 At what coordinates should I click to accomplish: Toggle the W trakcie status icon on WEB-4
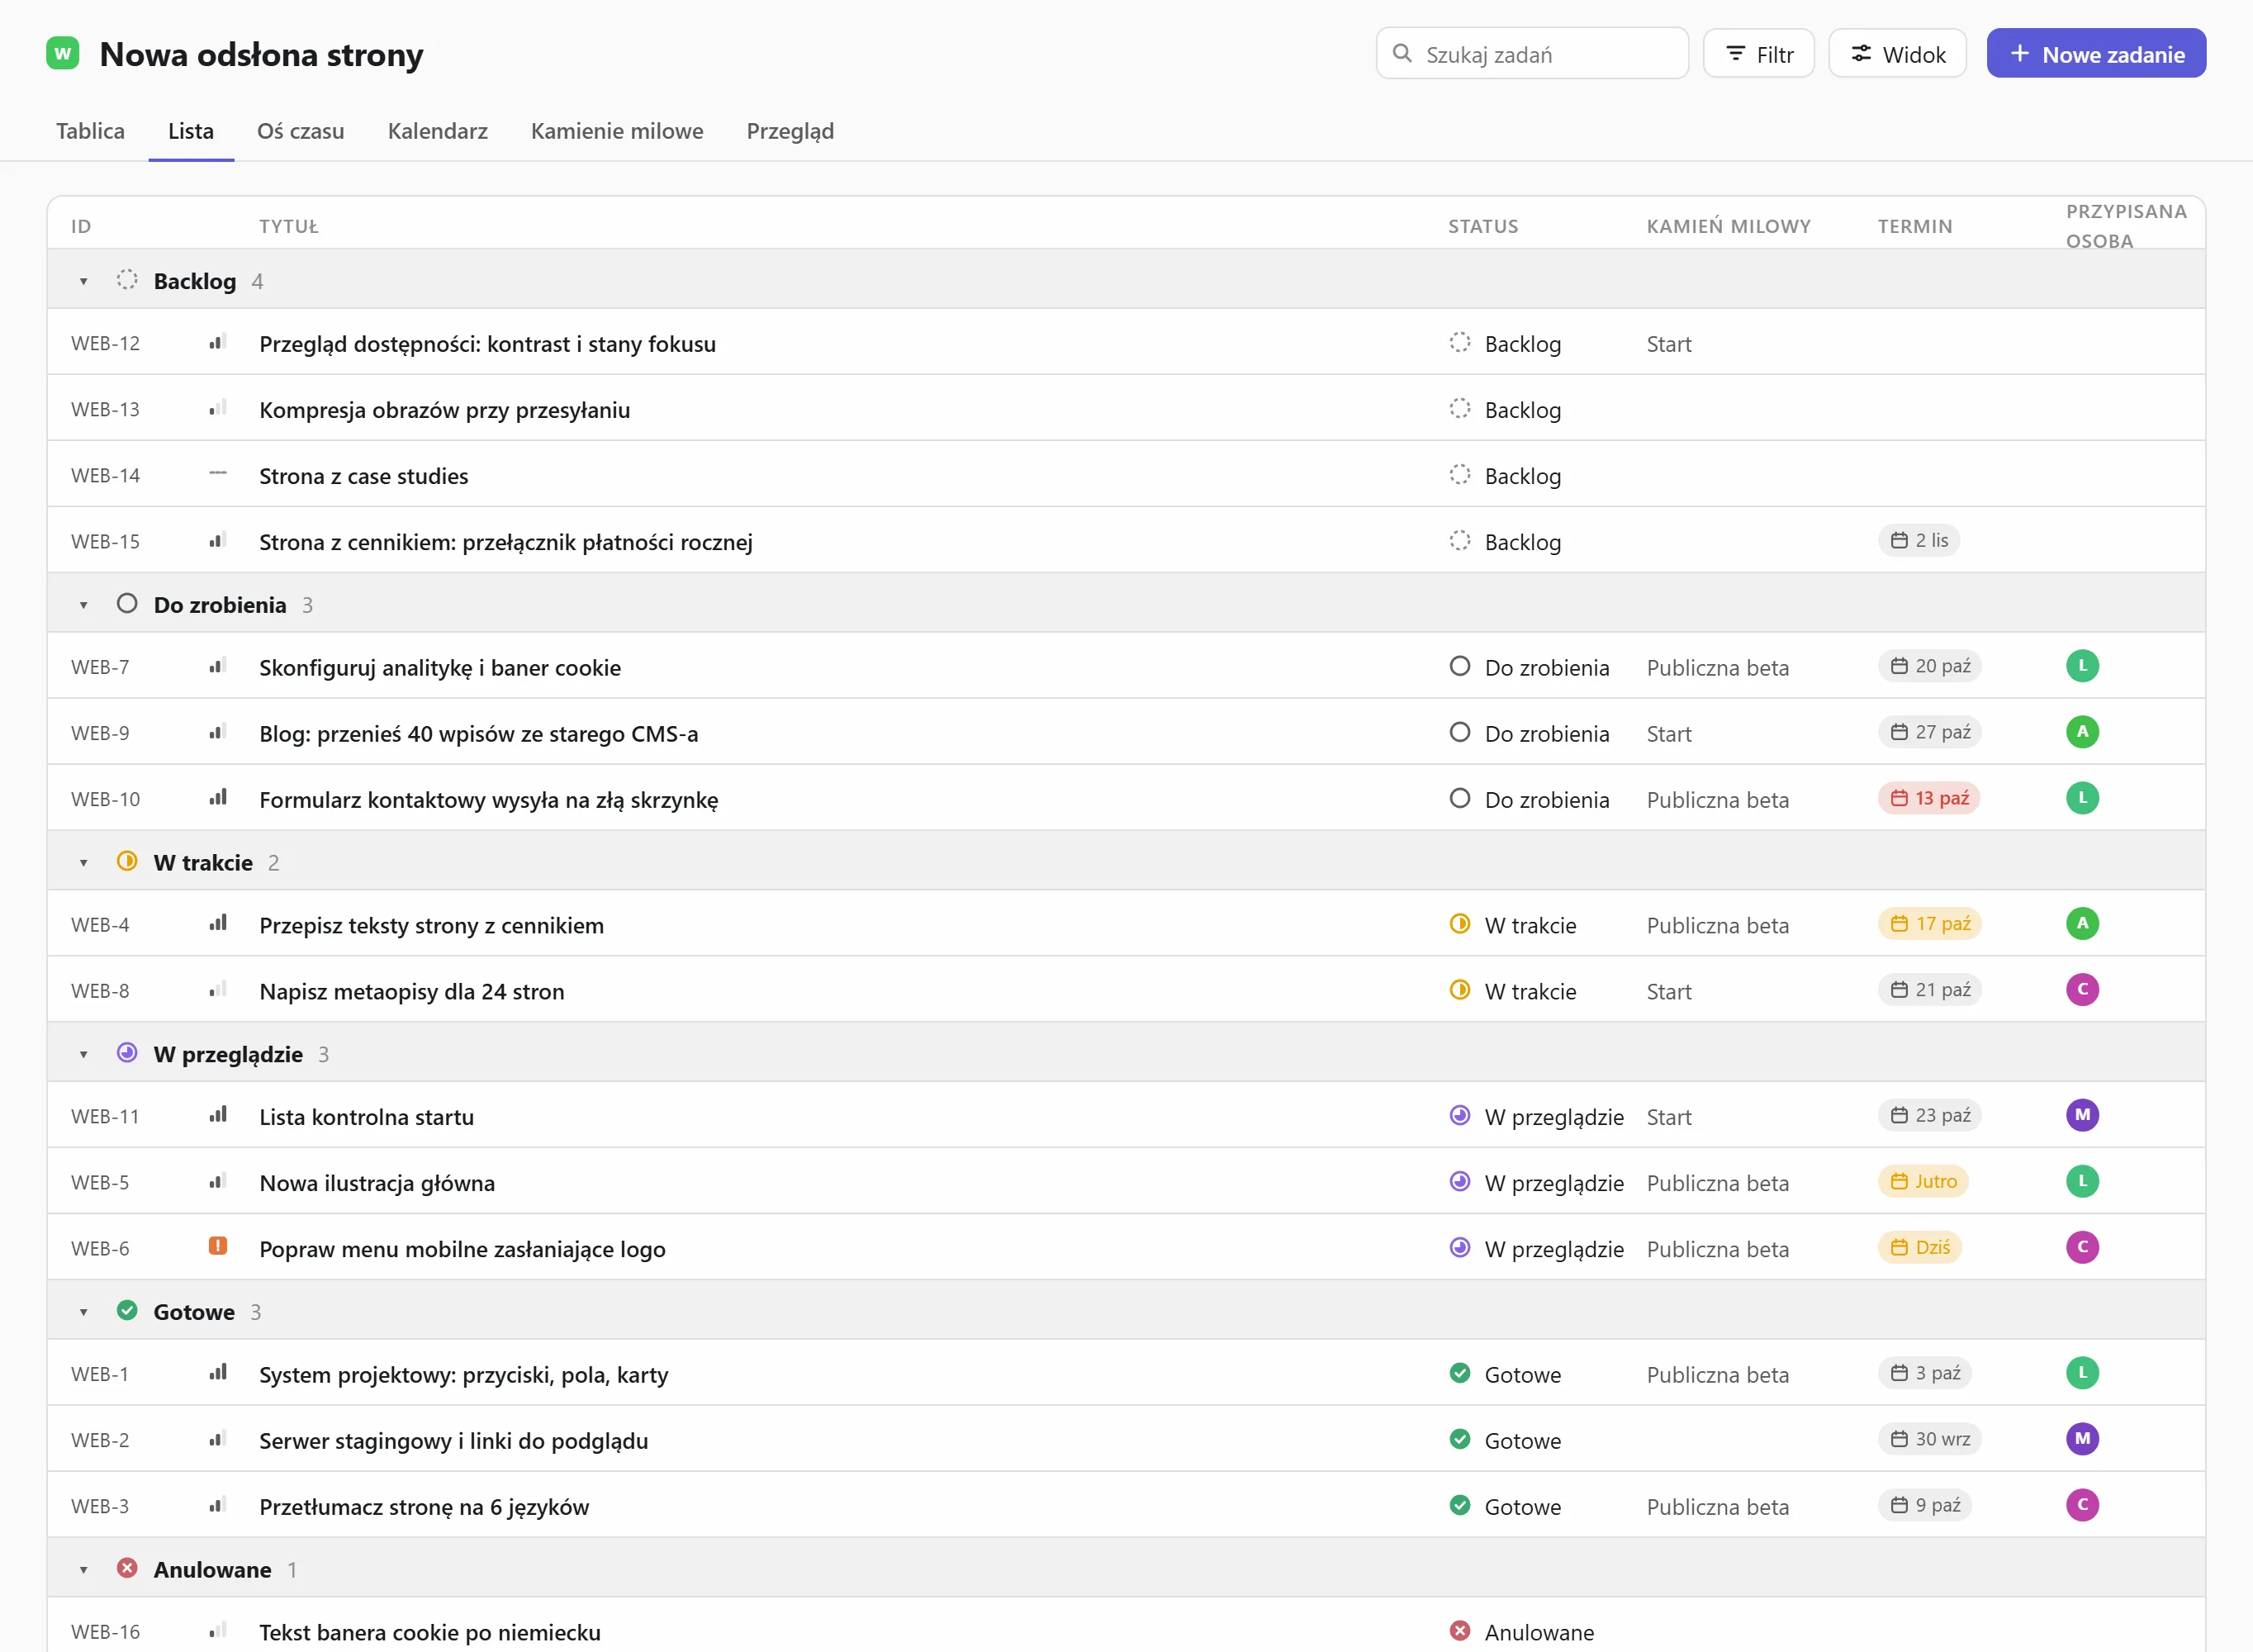[x=1459, y=924]
